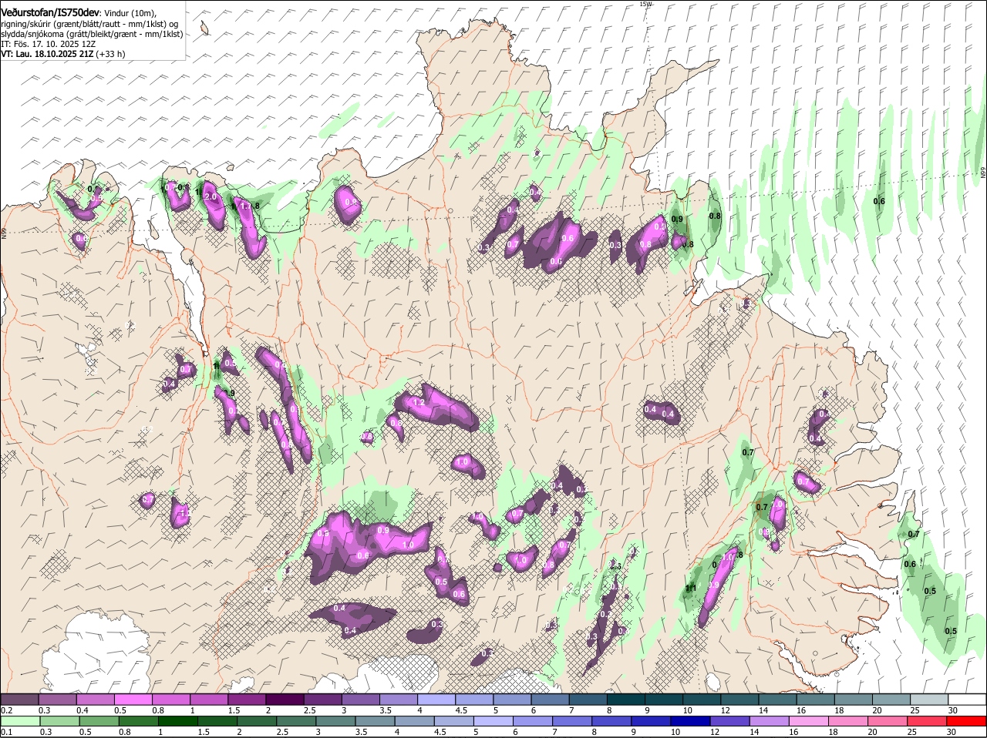Select the lower legend swatch labeled 0.5
The width and height of the screenshot is (987, 738).
click(99, 721)
